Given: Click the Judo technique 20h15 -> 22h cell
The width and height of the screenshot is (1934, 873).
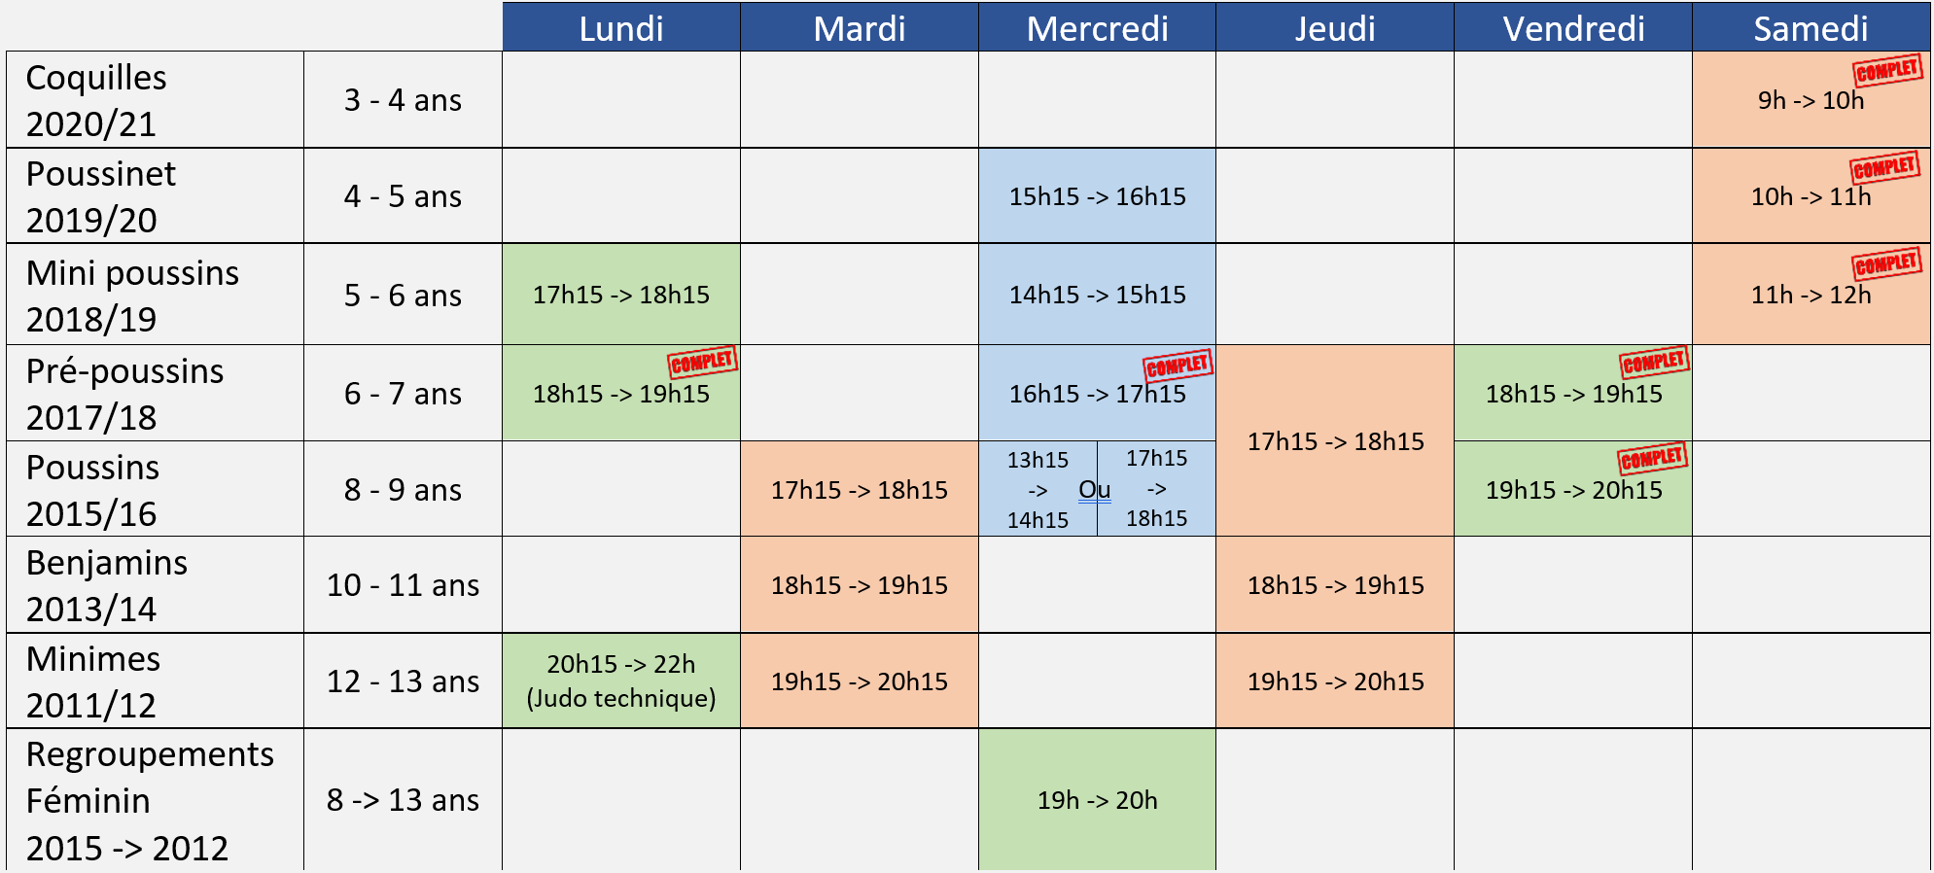Looking at the screenshot, I should (x=621, y=681).
